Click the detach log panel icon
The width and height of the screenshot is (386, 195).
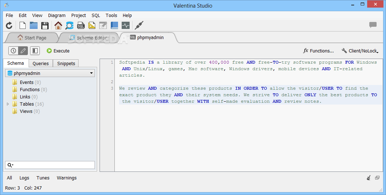(377, 178)
